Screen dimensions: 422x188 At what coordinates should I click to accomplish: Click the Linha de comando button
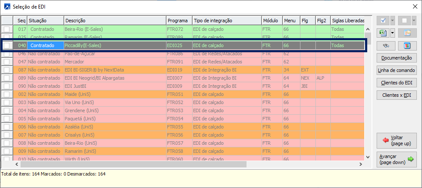(397, 70)
